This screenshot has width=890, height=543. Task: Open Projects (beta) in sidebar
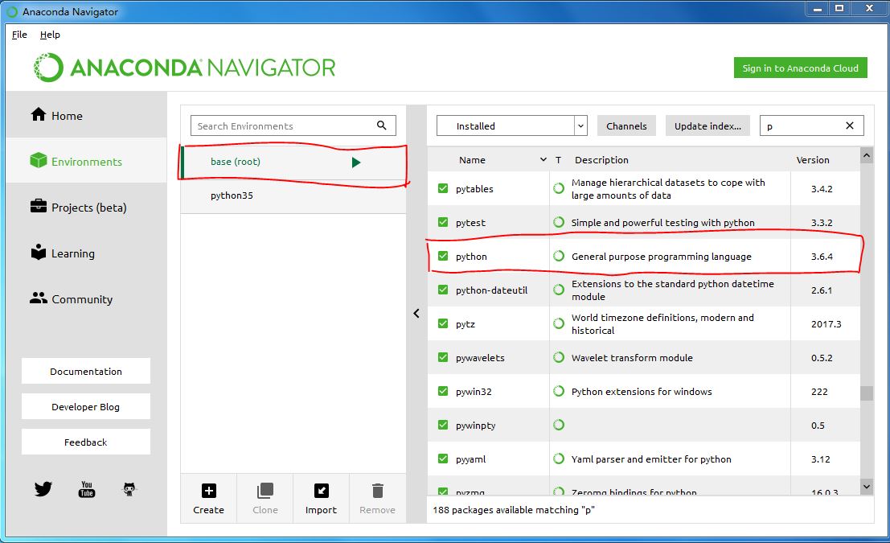86,208
